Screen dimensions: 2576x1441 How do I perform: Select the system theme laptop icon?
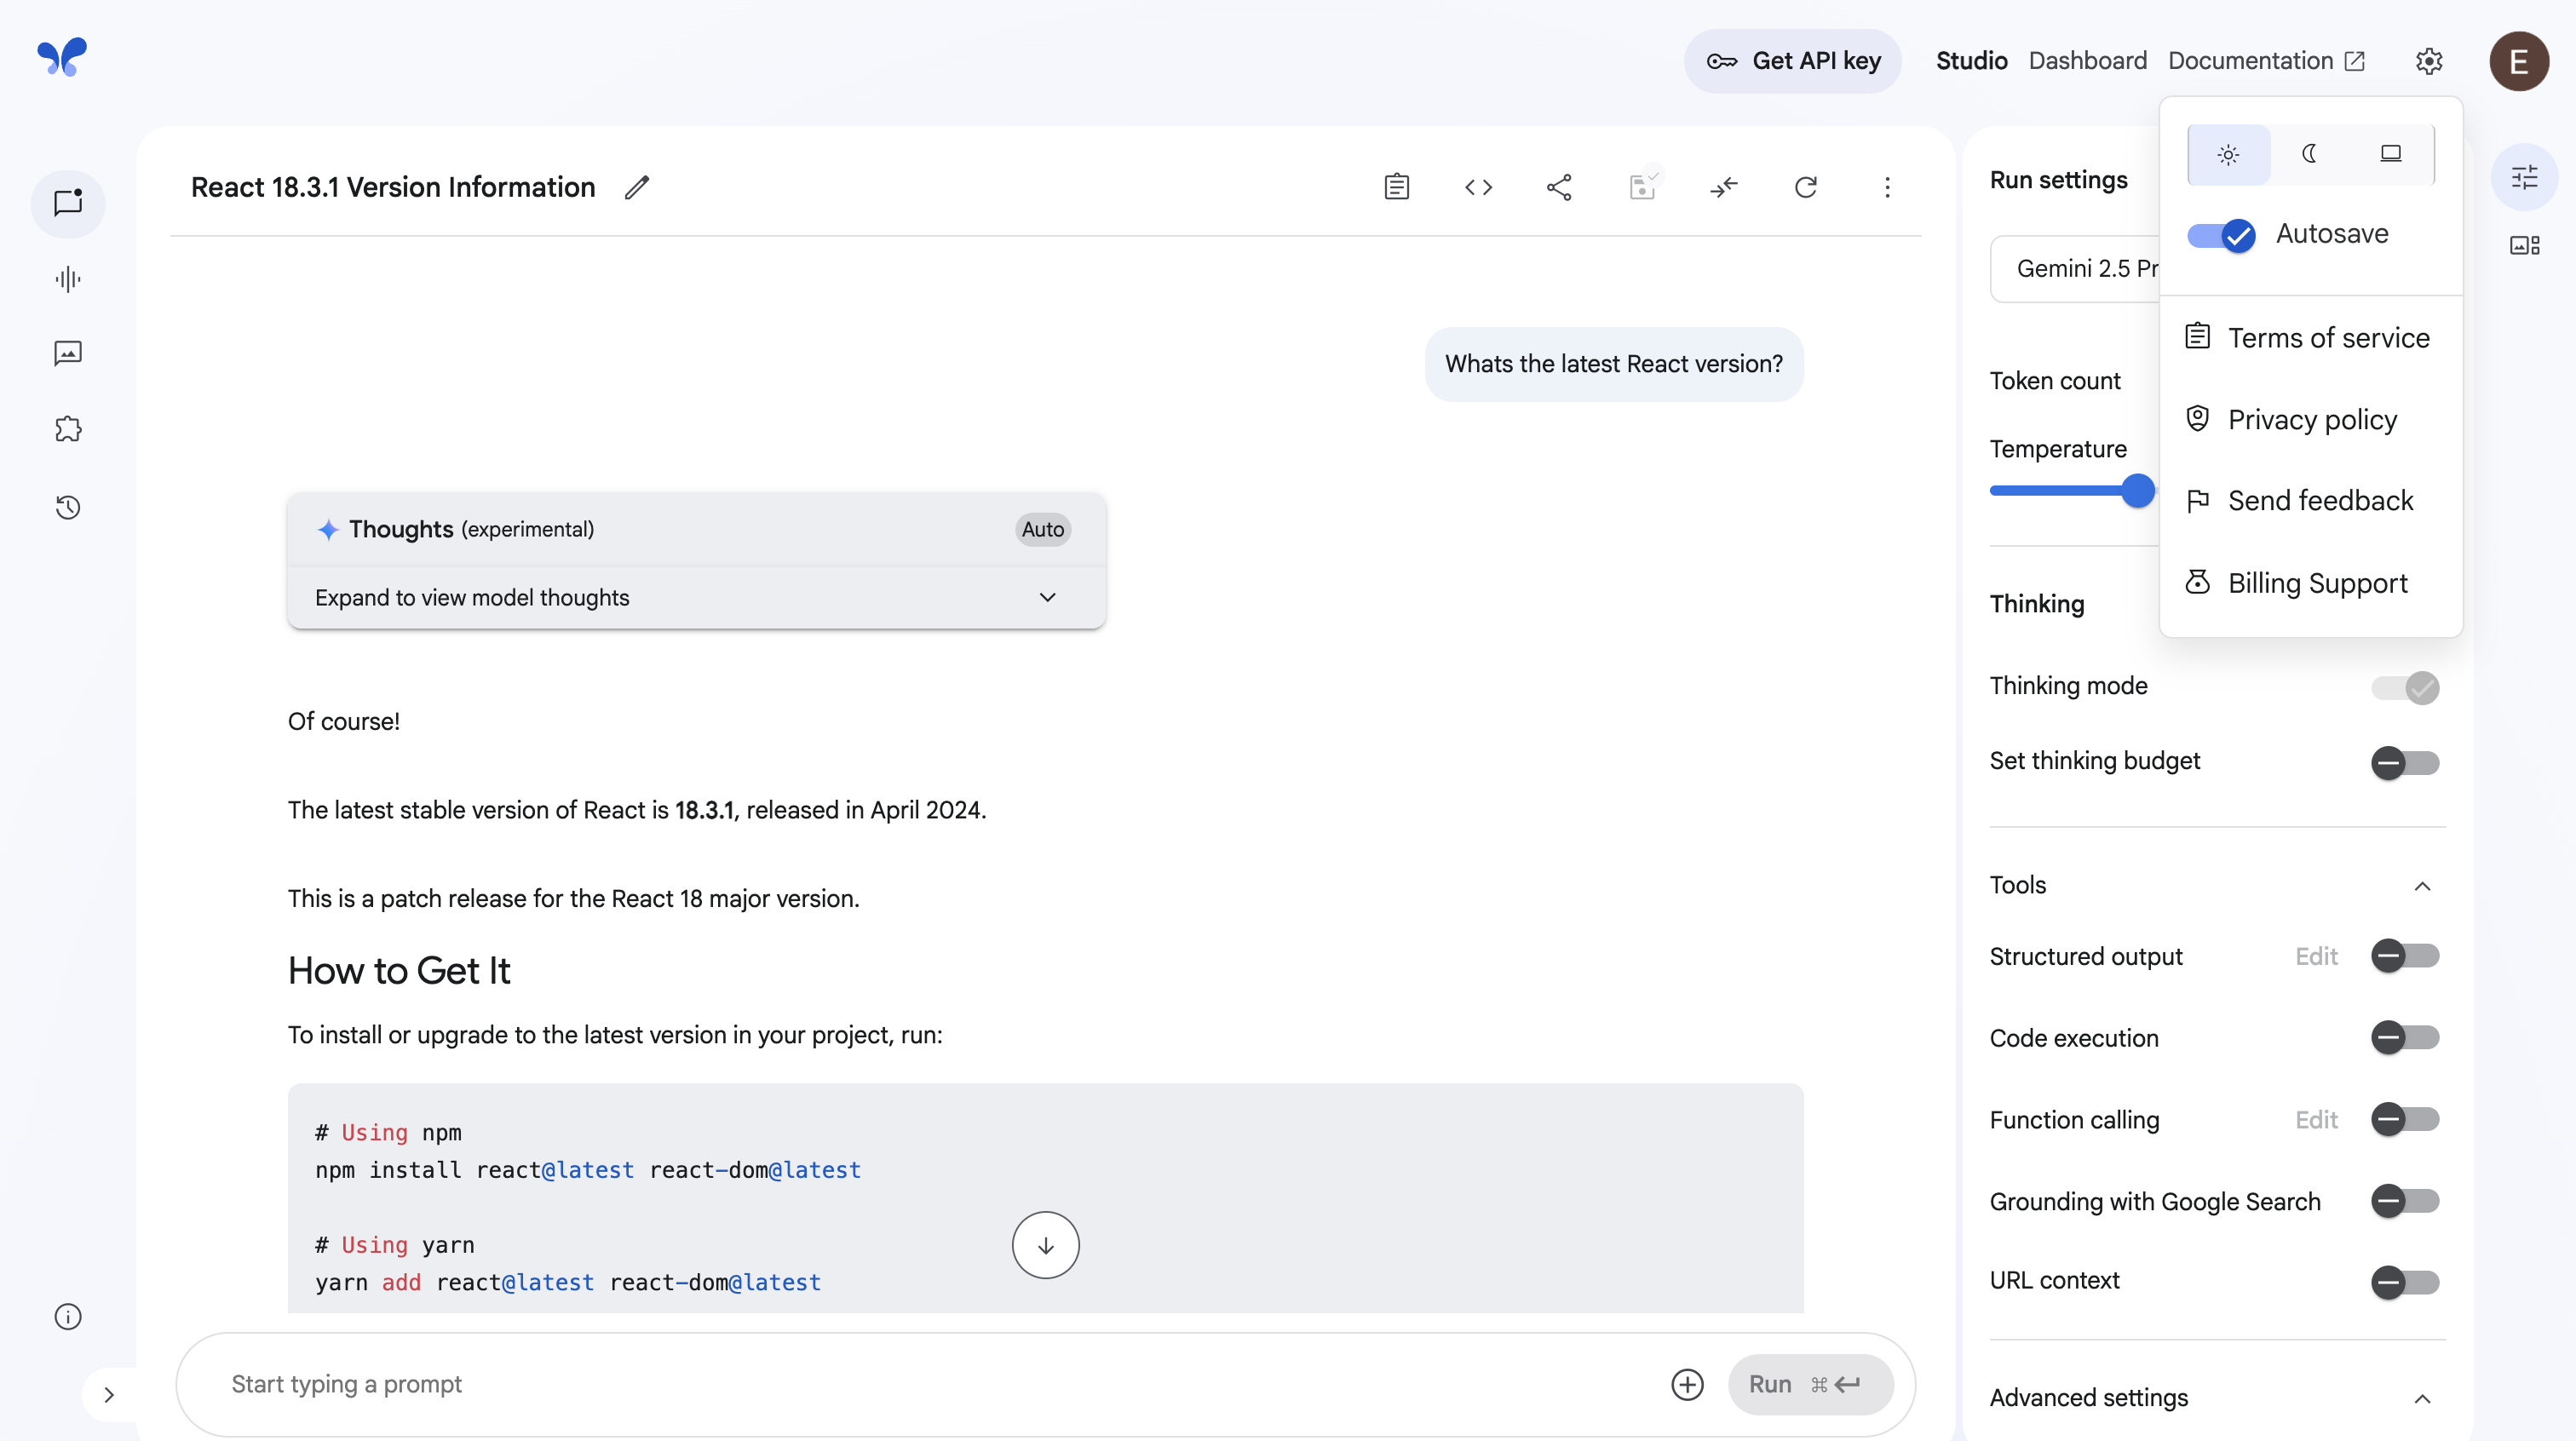[x=2390, y=154]
